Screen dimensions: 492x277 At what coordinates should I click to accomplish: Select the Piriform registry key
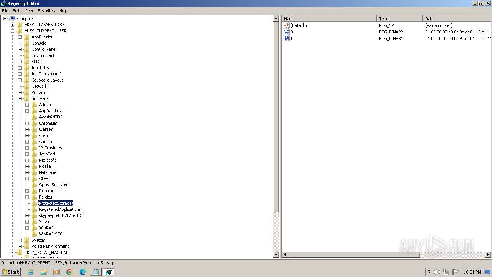click(46, 191)
